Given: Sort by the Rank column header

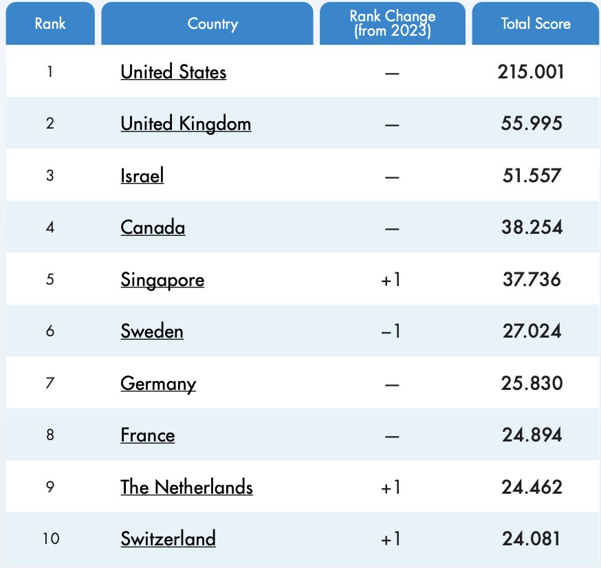Looking at the screenshot, I should point(50,23).
